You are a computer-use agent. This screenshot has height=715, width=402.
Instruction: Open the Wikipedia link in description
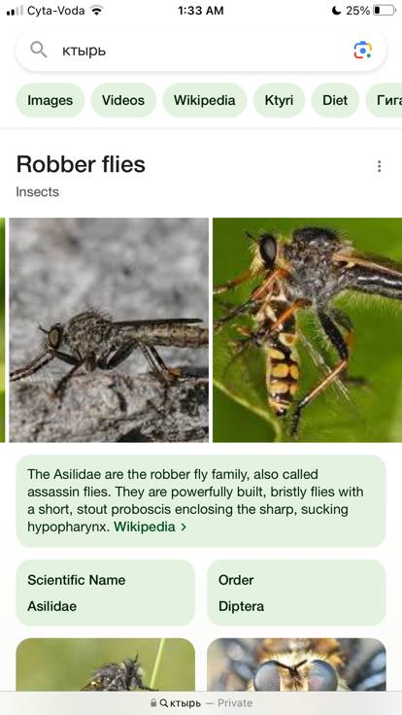(145, 527)
